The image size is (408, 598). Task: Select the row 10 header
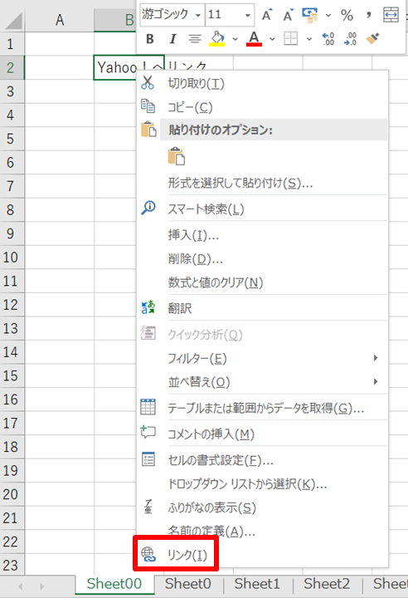pyautogui.click(x=12, y=257)
